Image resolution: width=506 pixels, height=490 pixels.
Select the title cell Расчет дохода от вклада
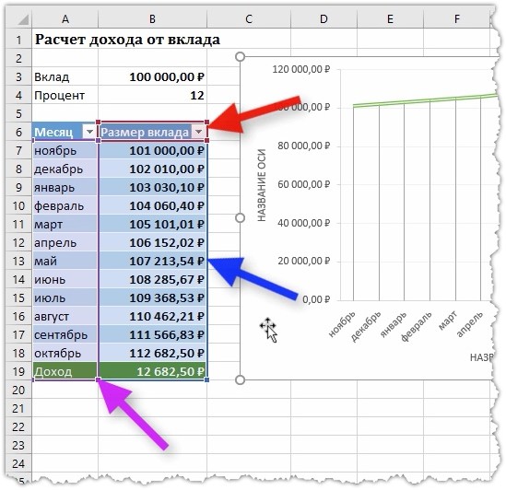pyautogui.click(x=127, y=40)
